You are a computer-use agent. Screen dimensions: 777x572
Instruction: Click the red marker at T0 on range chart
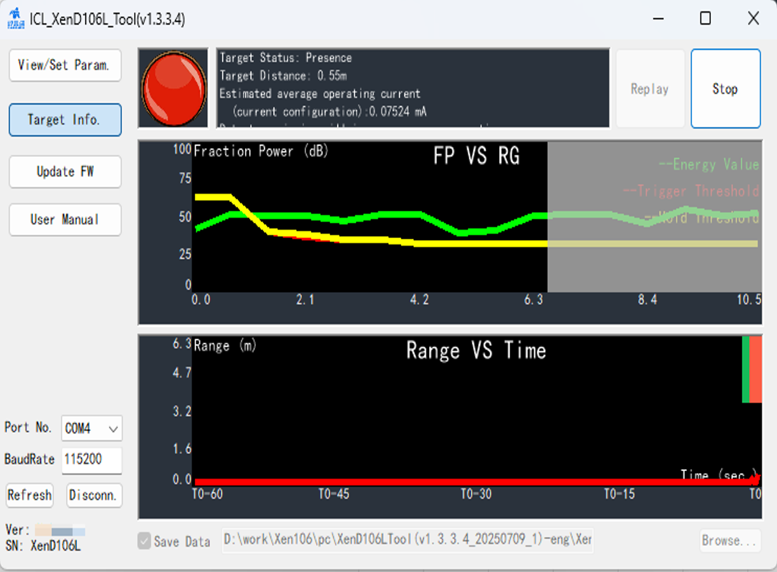click(755, 477)
